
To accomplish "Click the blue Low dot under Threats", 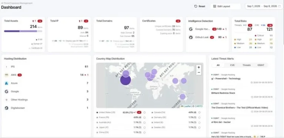I will pyautogui.click(x=235, y=48).
